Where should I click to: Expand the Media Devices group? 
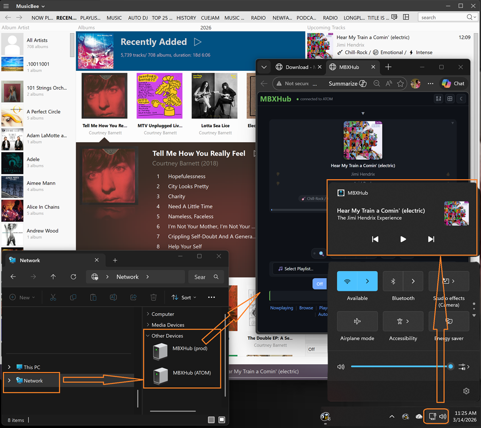click(148, 325)
